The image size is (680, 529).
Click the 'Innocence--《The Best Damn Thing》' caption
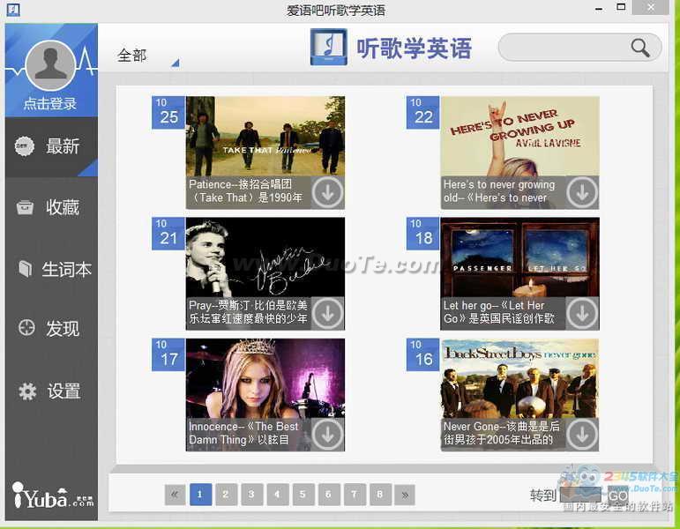(243, 433)
